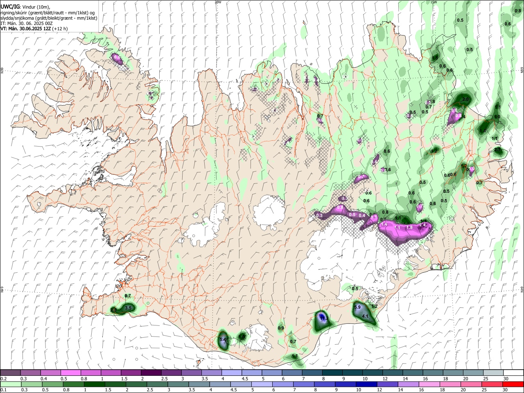Click the 66N latitude label on the right edge
This screenshot has width=524, height=393.
pos(522,70)
